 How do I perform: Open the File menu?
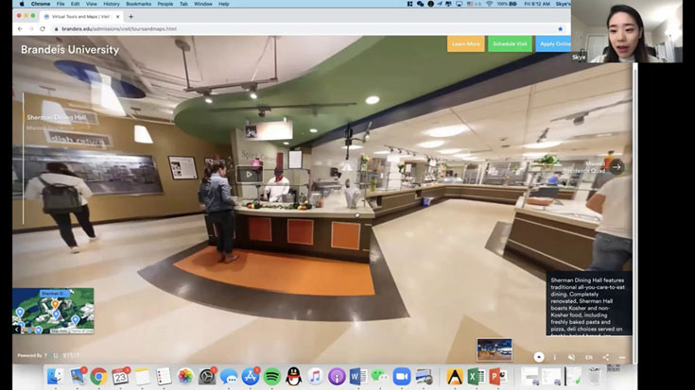61,4
